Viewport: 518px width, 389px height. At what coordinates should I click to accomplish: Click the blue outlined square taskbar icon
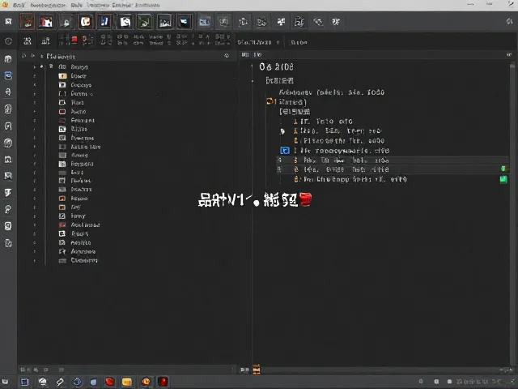pyautogui.click(x=25, y=382)
